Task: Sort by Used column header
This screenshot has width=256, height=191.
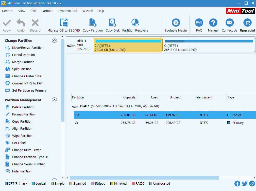Action: coord(147,97)
